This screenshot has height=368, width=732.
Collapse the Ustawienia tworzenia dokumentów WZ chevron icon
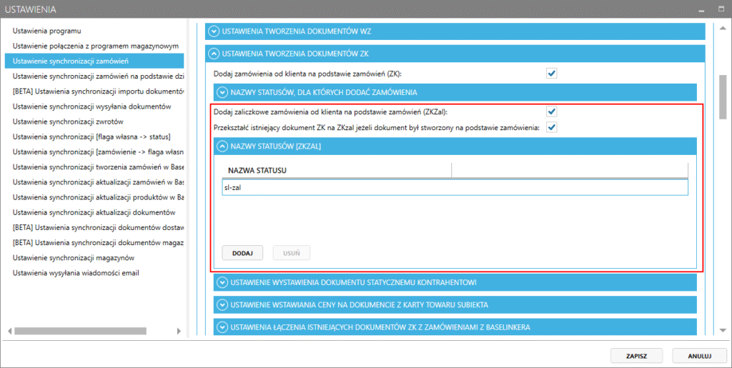point(213,31)
